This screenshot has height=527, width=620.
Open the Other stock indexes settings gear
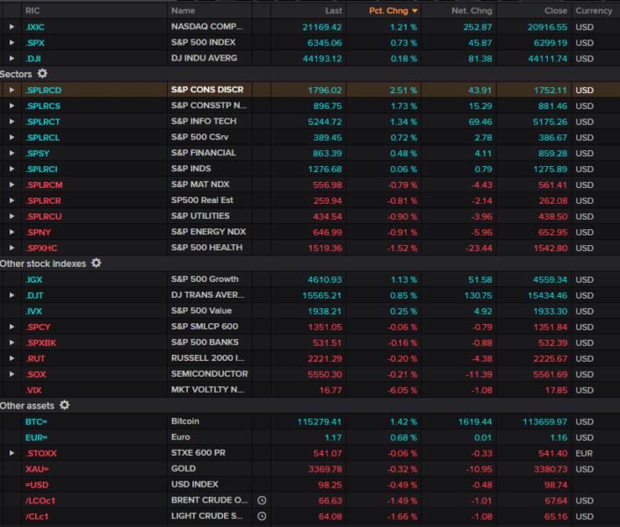click(x=96, y=263)
